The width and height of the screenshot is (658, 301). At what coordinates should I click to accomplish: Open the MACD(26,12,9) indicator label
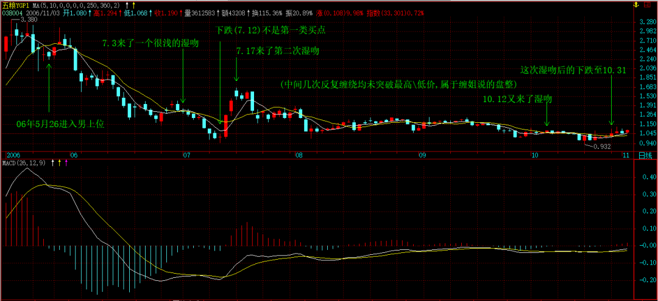click(24, 163)
